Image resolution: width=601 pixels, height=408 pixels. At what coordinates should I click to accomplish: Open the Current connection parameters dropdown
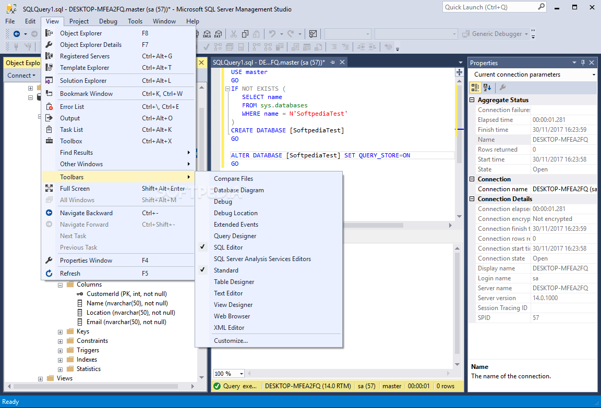coord(593,75)
